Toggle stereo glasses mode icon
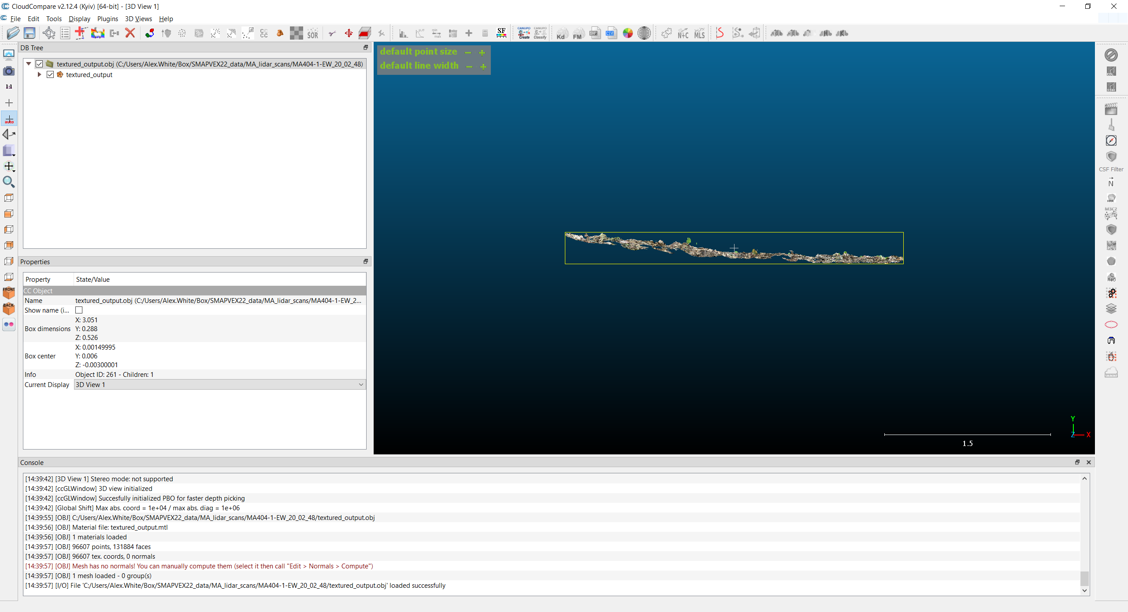This screenshot has width=1128, height=612. (9, 324)
